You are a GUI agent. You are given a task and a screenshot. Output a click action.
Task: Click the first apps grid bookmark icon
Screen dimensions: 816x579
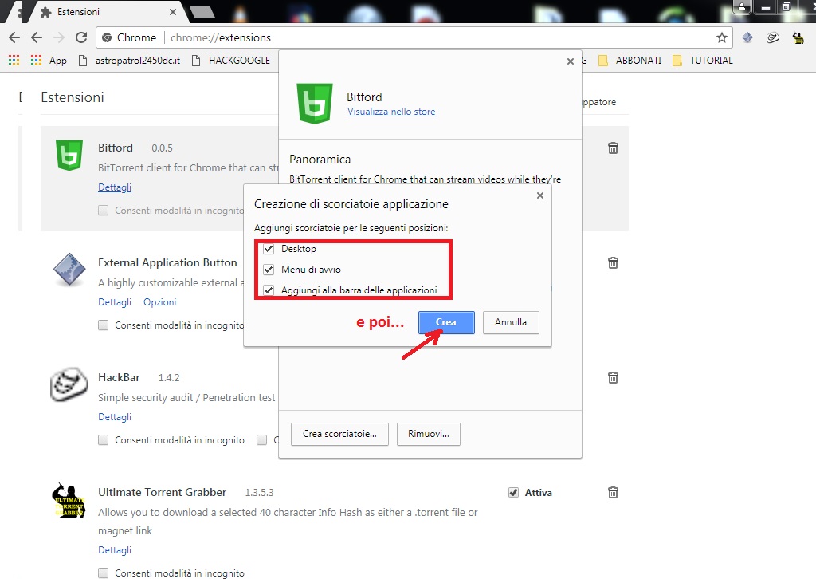click(14, 61)
